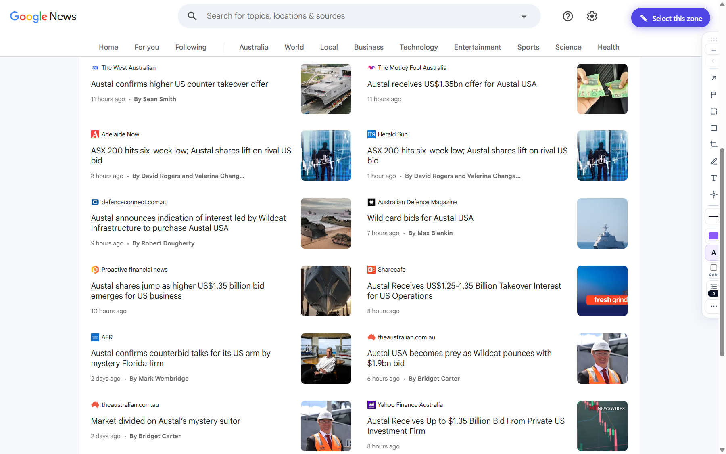
Task: Switch to the For you tab
Action: [147, 47]
